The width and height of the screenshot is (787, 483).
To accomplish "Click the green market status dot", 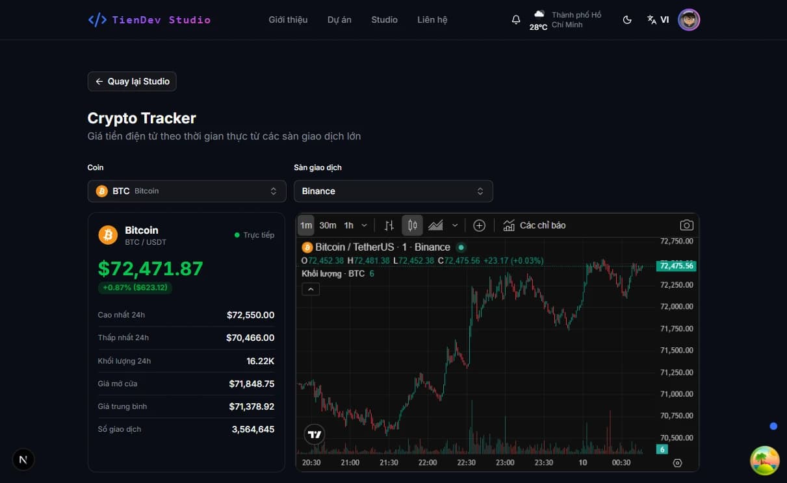I will tap(461, 247).
